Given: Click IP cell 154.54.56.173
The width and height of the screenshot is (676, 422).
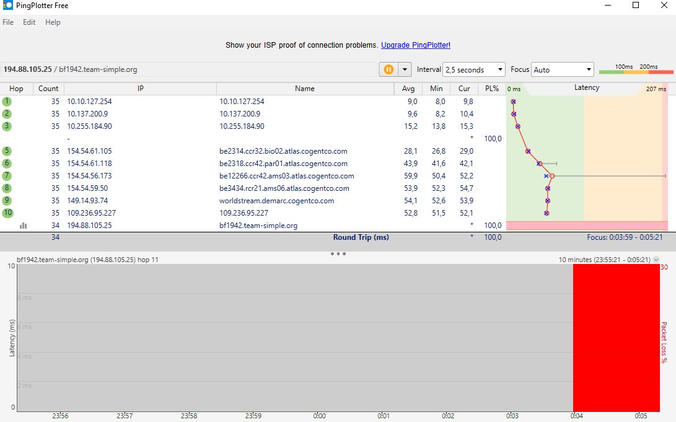Looking at the screenshot, I should (89, 176).
